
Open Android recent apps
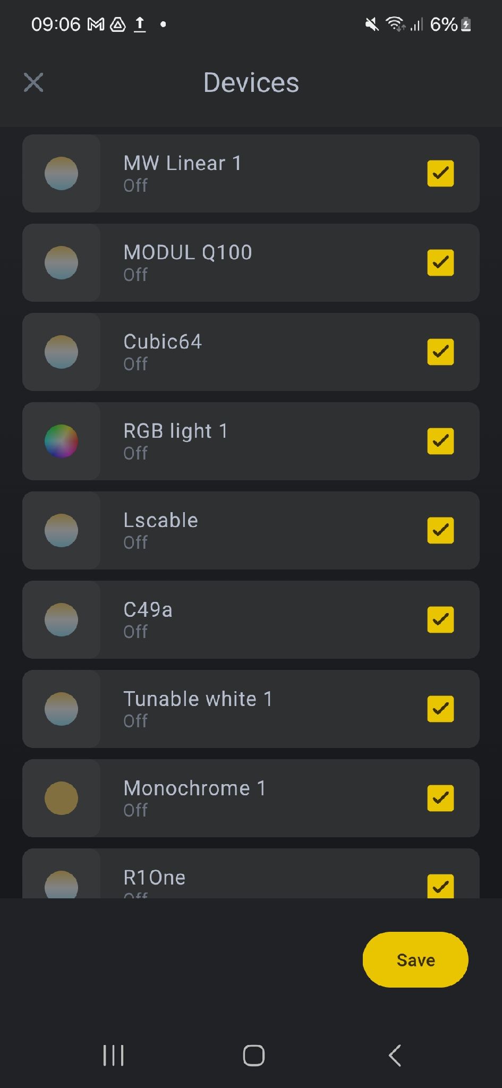point(113,1055)
